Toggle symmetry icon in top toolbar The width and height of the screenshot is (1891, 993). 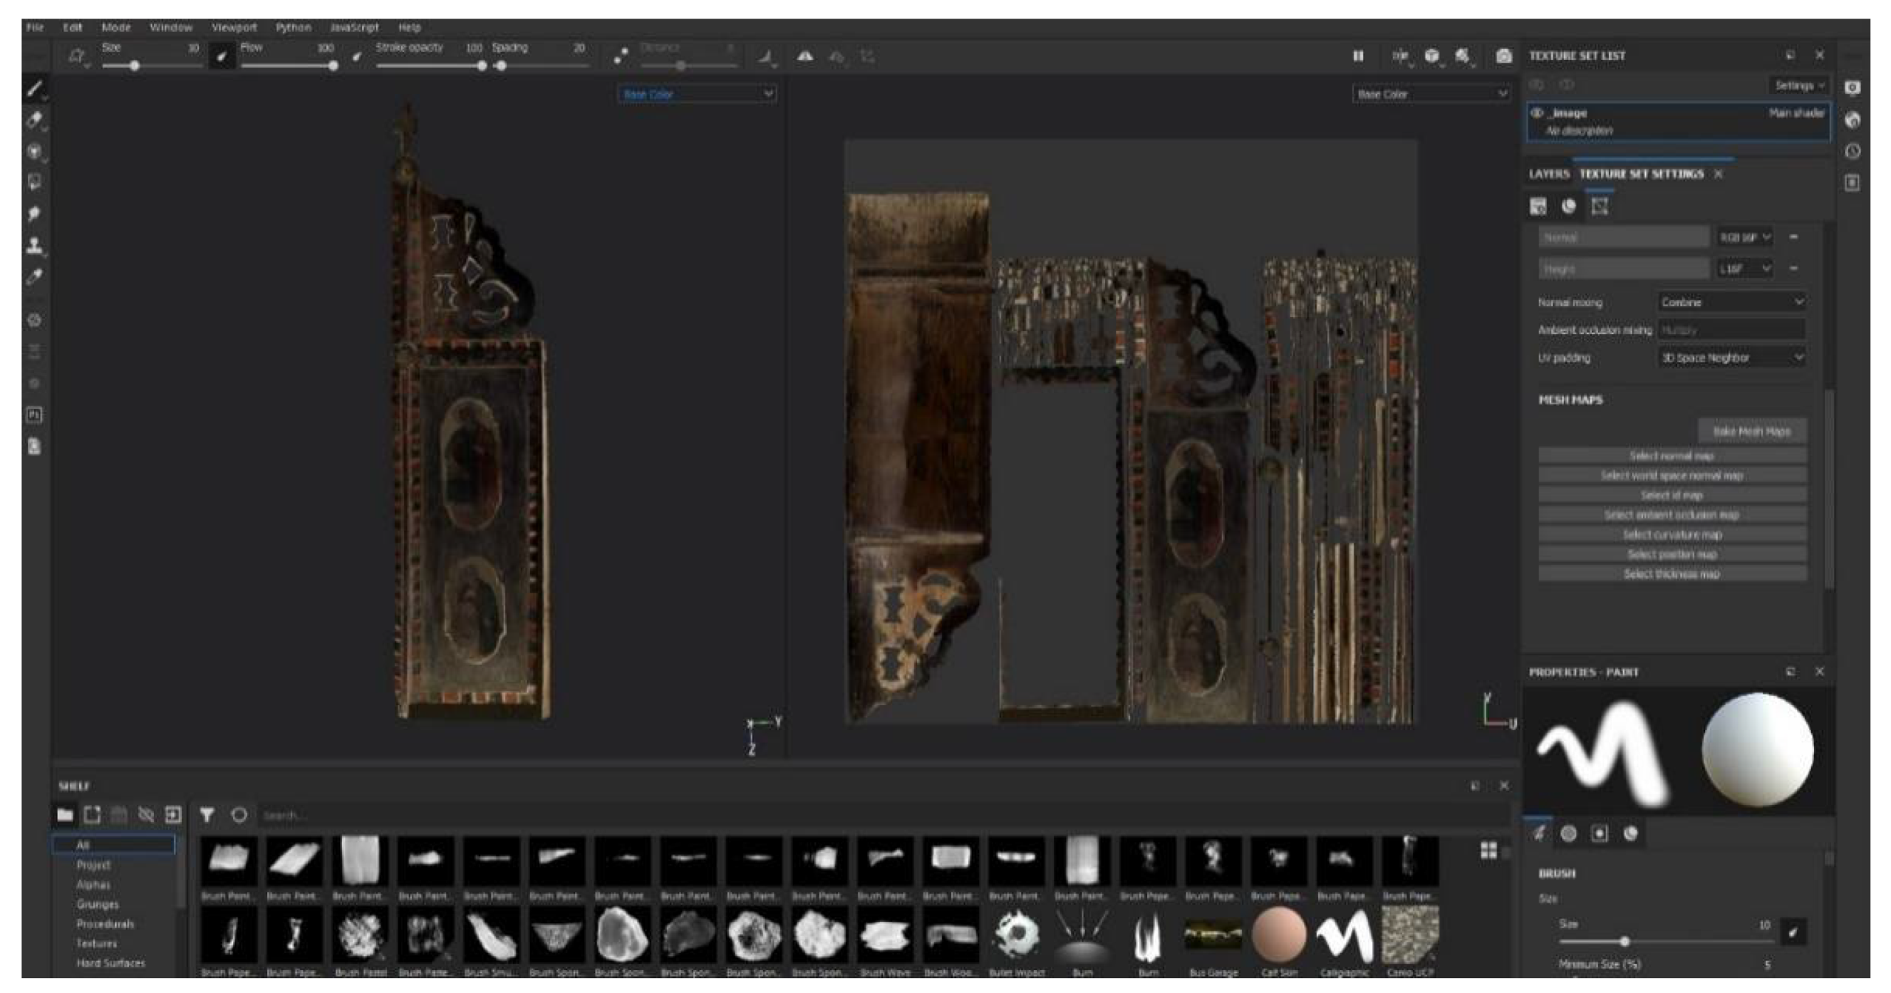(805, 56)
